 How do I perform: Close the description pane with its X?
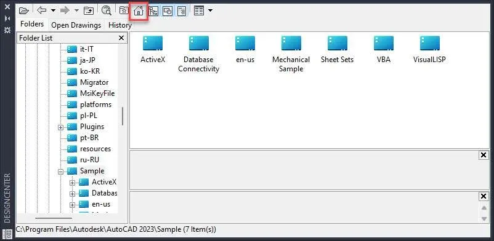(x=484, y=197)
